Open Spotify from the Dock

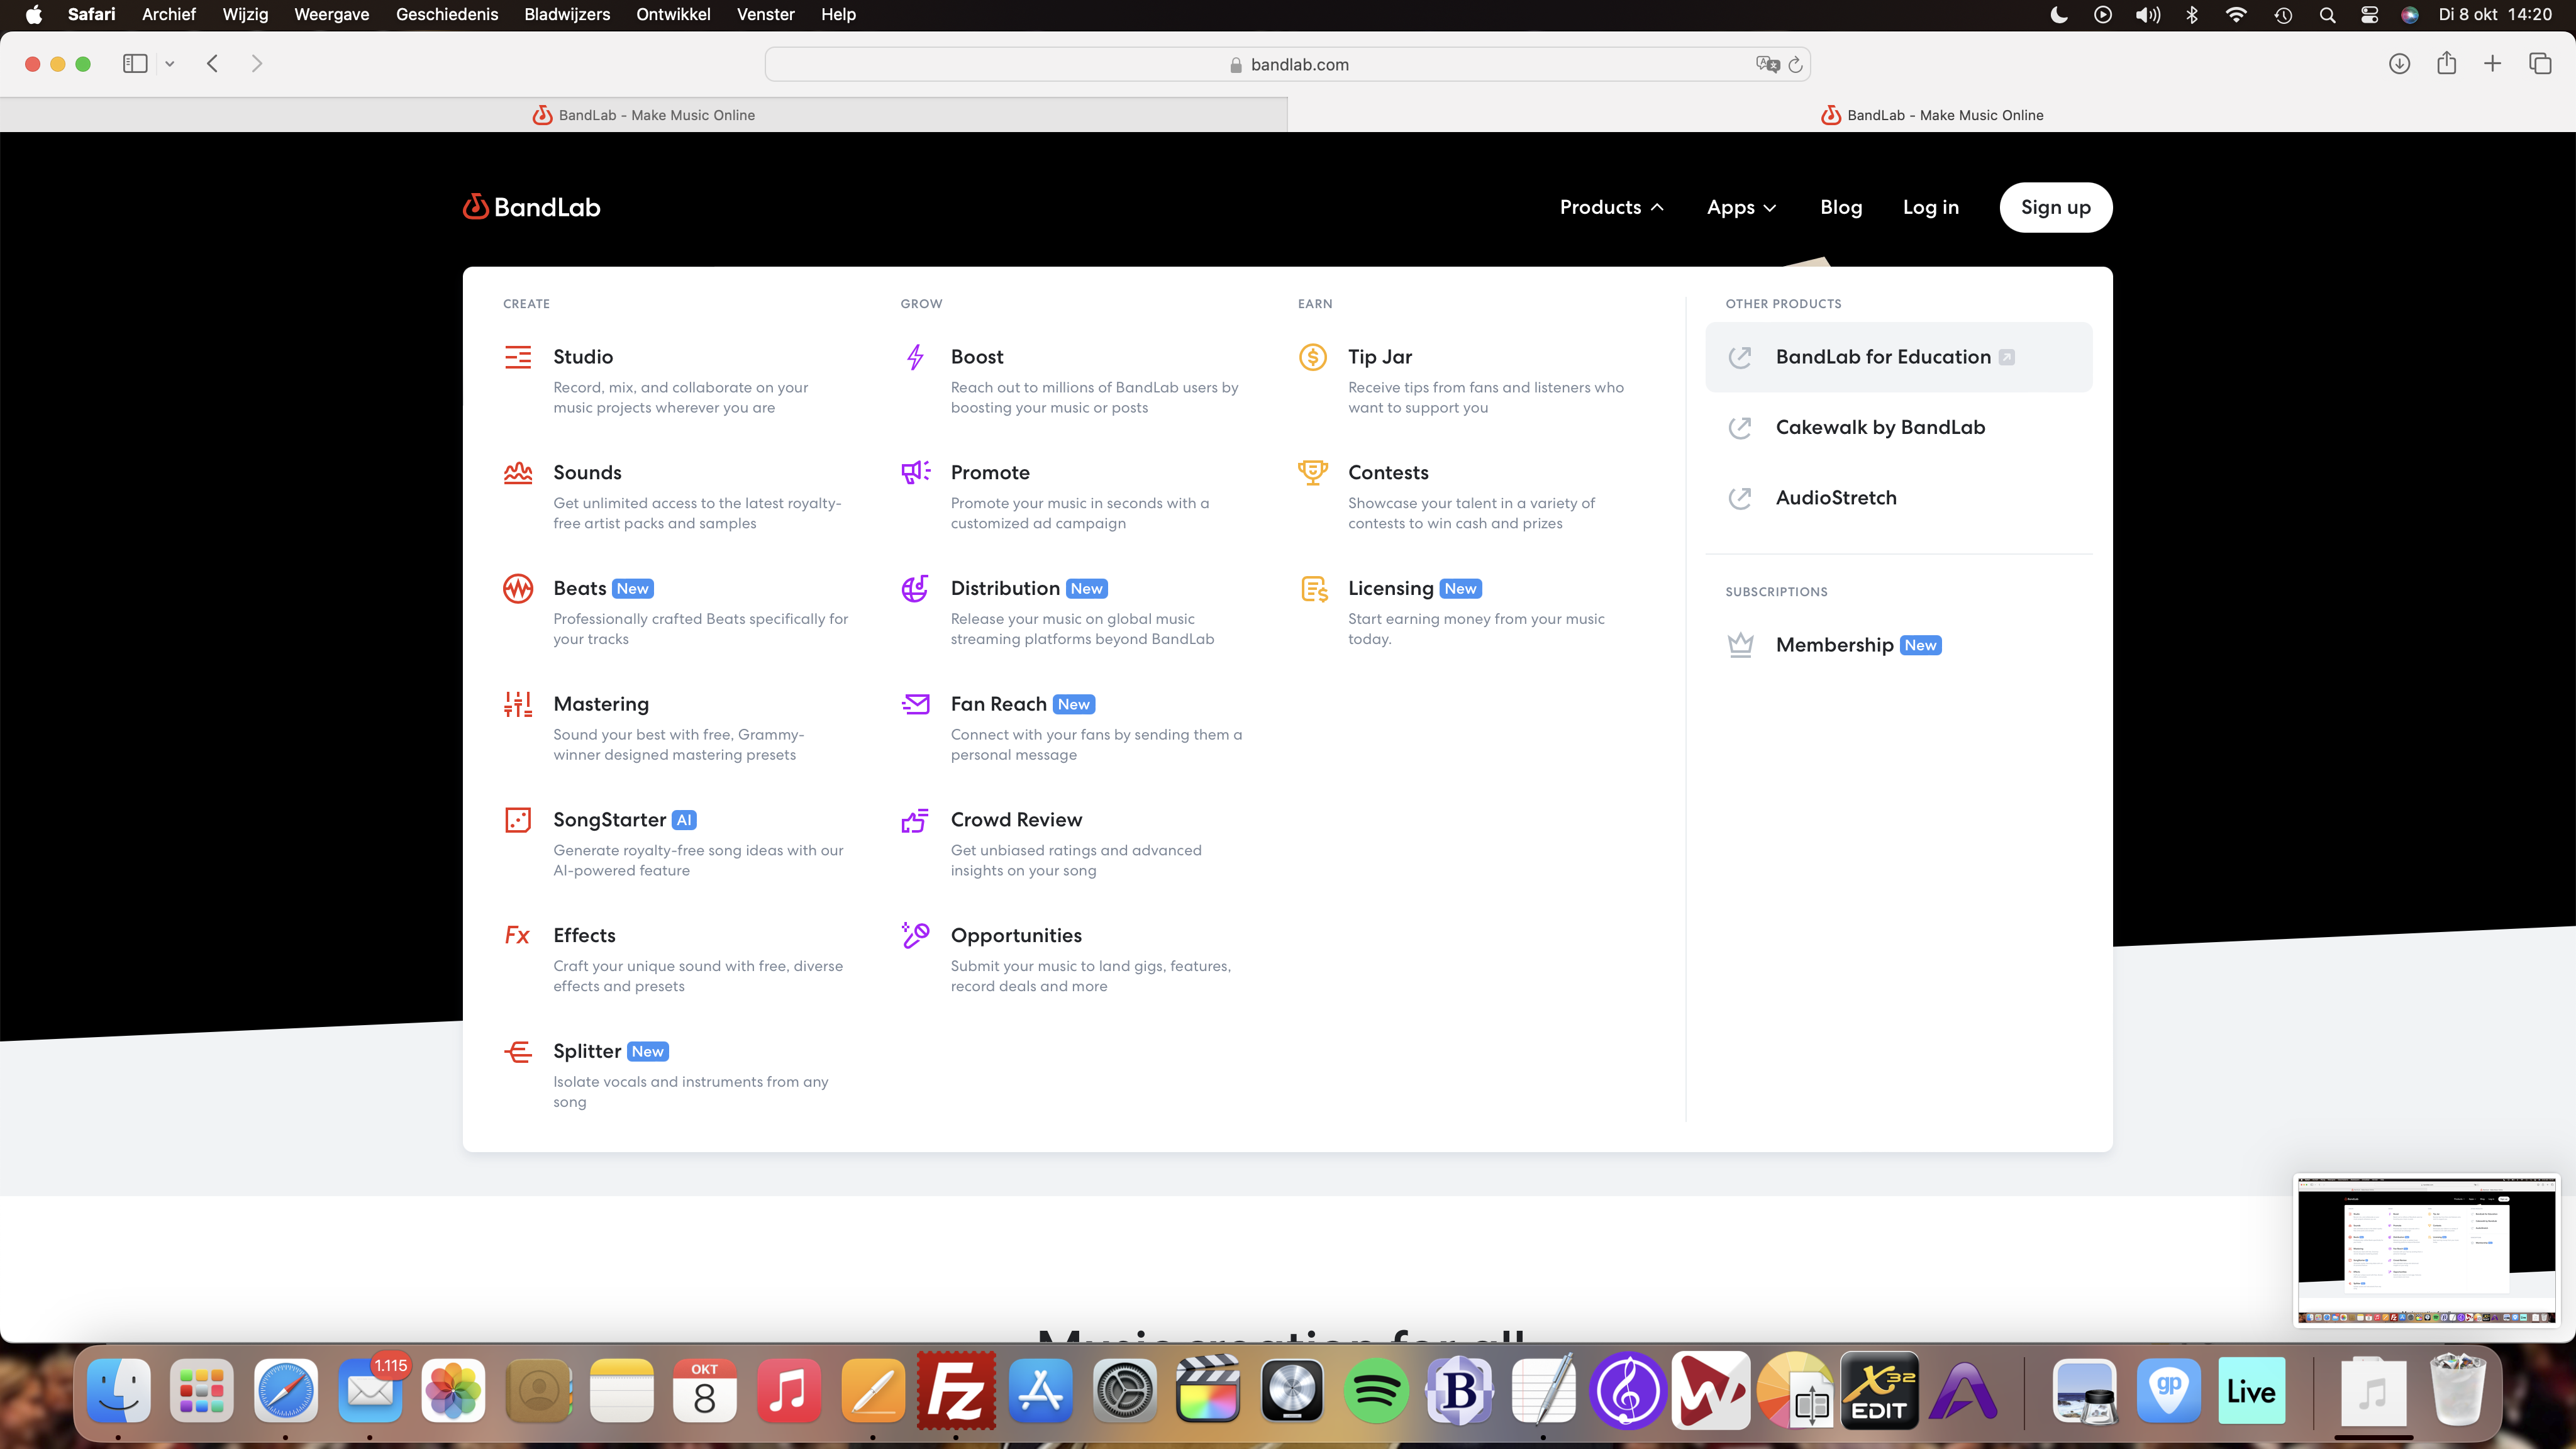tap(1376, 1391)
